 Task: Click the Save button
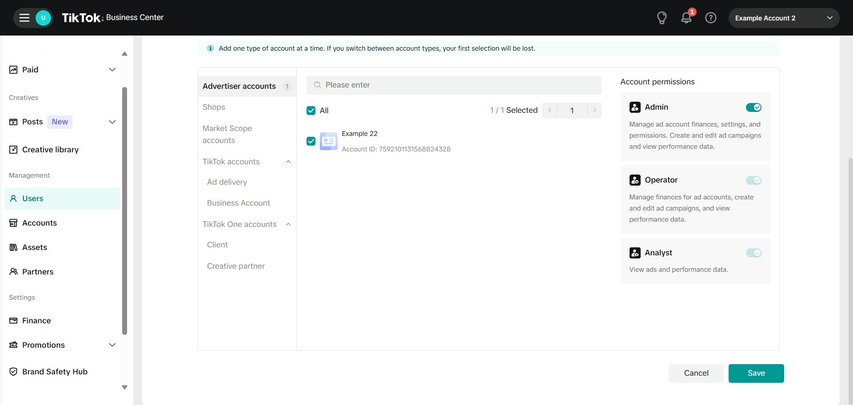[756, 373]
